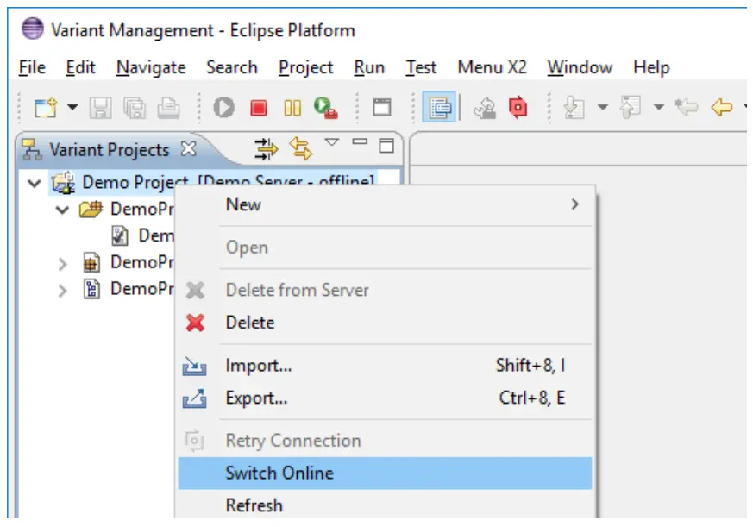Click the last edit location icon
This screenshot has height=527, width=753.
(x=686, y=107)
